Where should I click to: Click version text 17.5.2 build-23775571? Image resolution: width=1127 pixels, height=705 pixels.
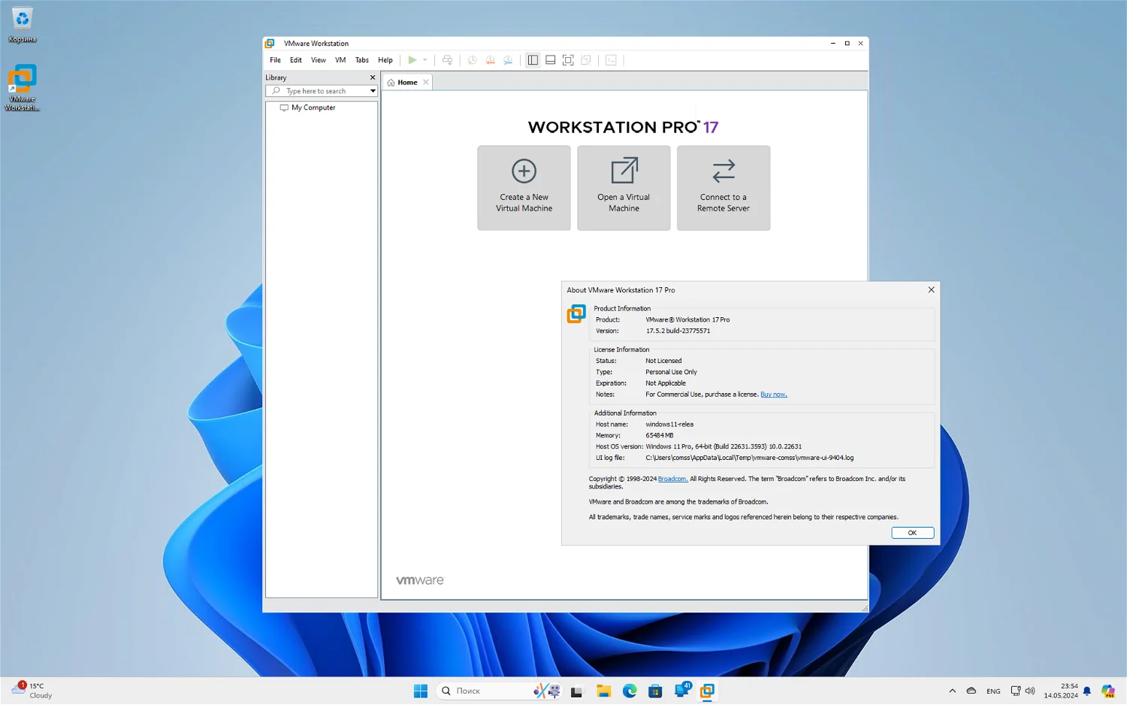coord(678,331)
